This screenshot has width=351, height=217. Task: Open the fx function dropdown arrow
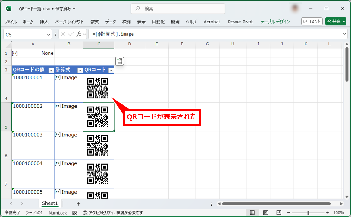click(84, 34)
